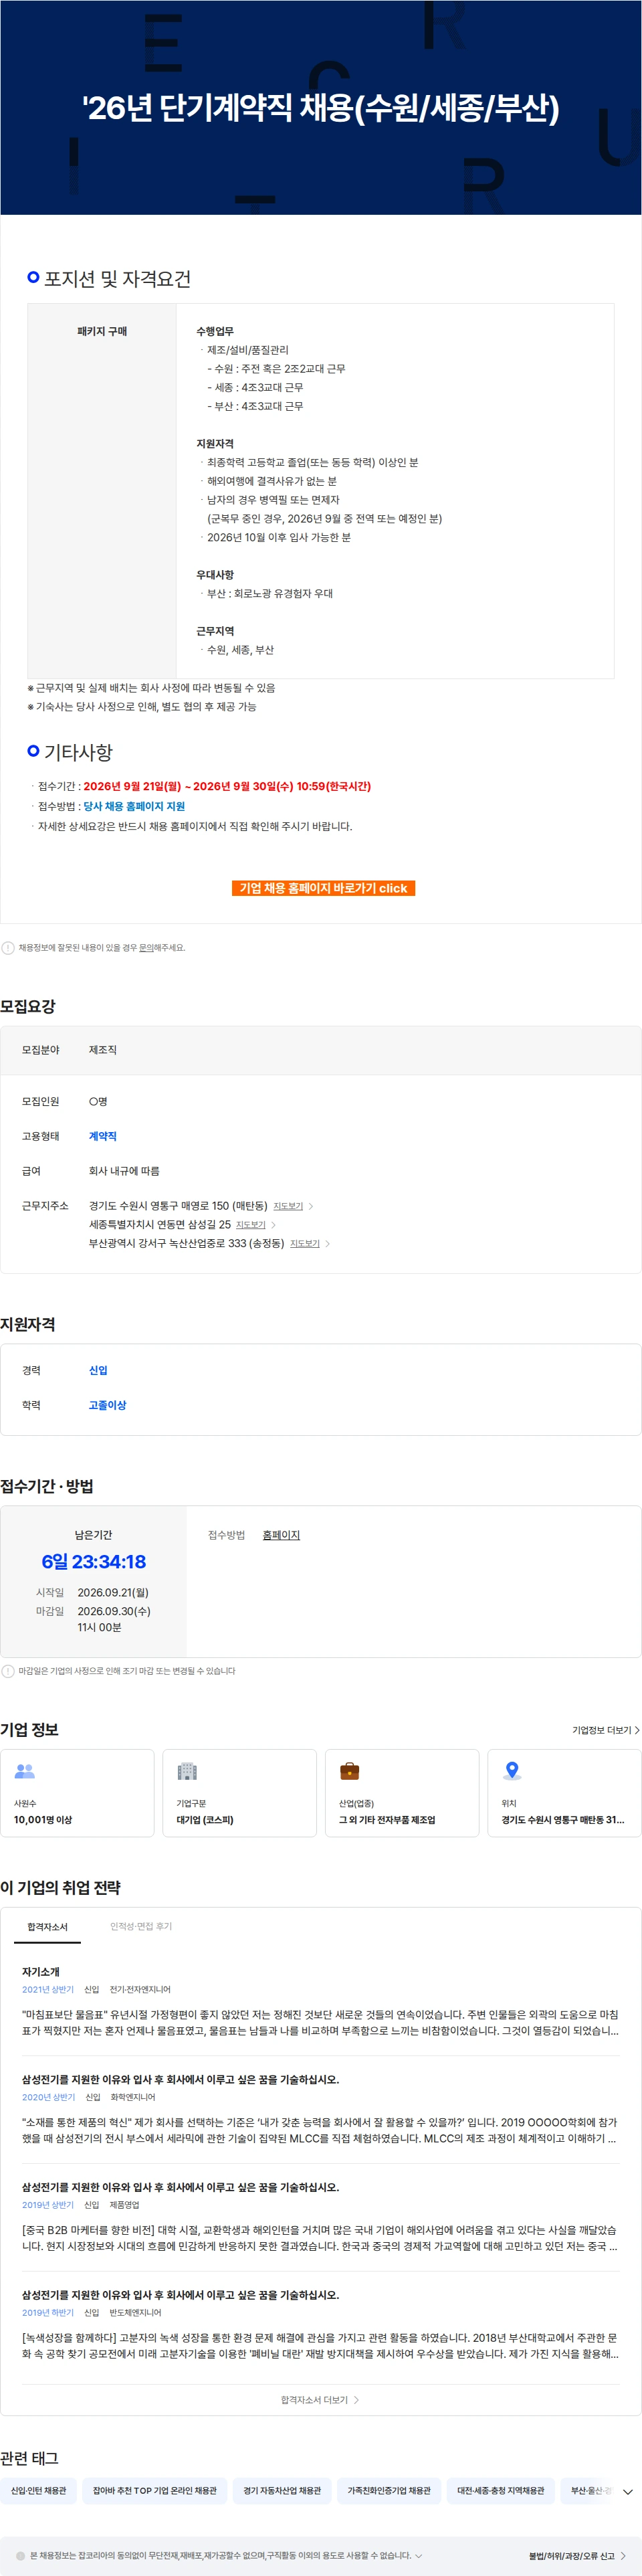Click the 고졸이상 education link
Viewport: 642px width, 2576px height.
(x=108, y=1405)
